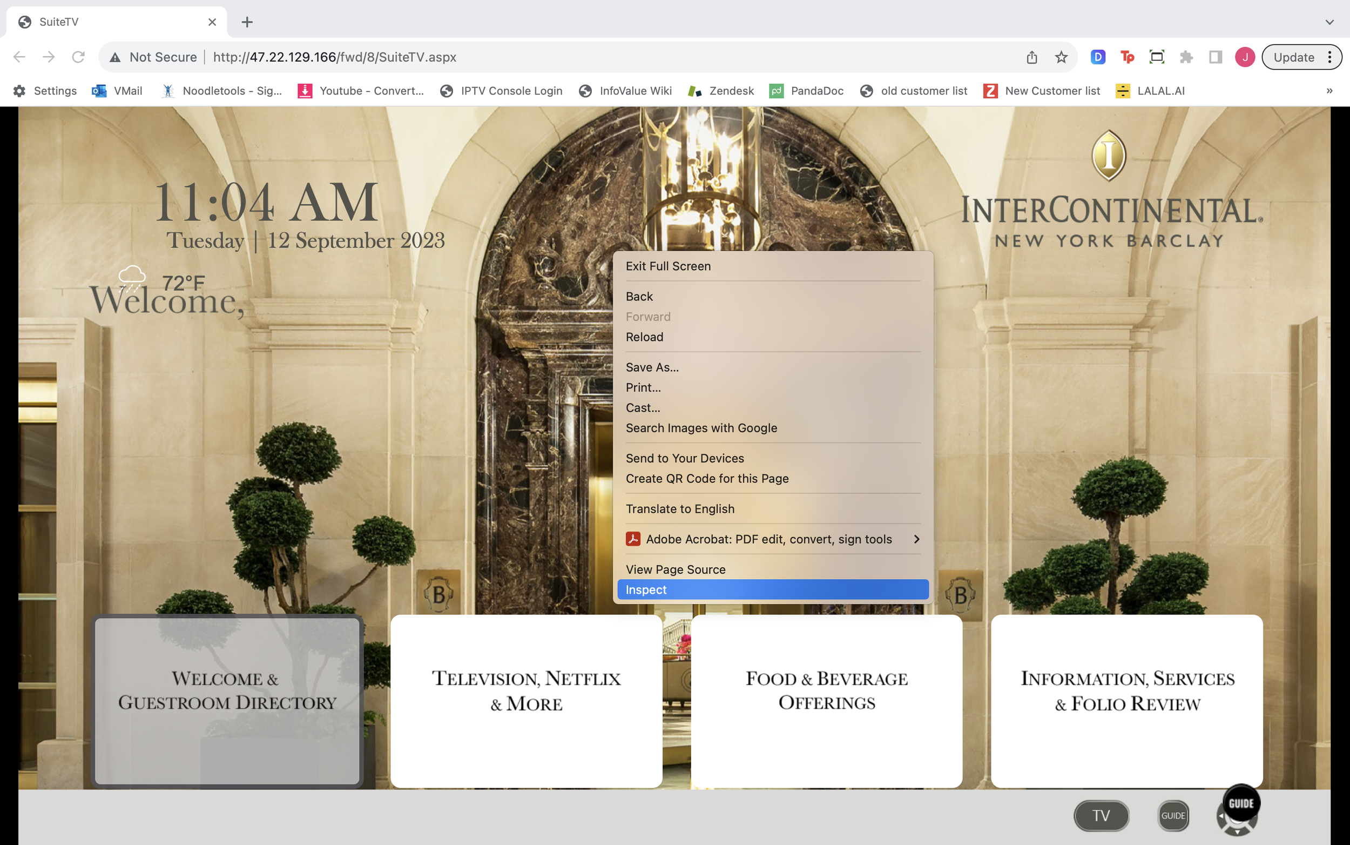Click the Update button in toolbar
This screenshot has height=845, width=1350.
point(1294,57)
